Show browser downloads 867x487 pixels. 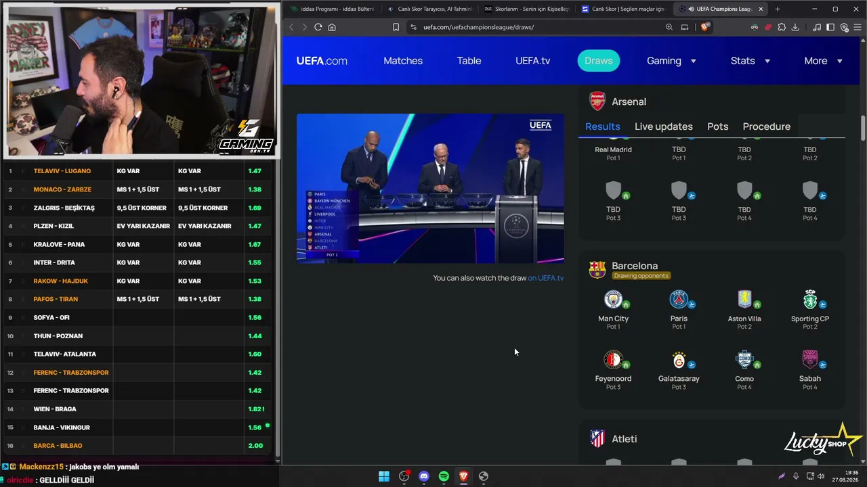pyautogui.click(x=795, y=27)
